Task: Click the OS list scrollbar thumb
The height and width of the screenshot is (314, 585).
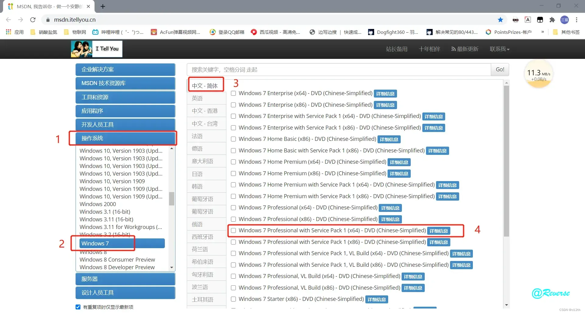Action: (x=172, y=199)
